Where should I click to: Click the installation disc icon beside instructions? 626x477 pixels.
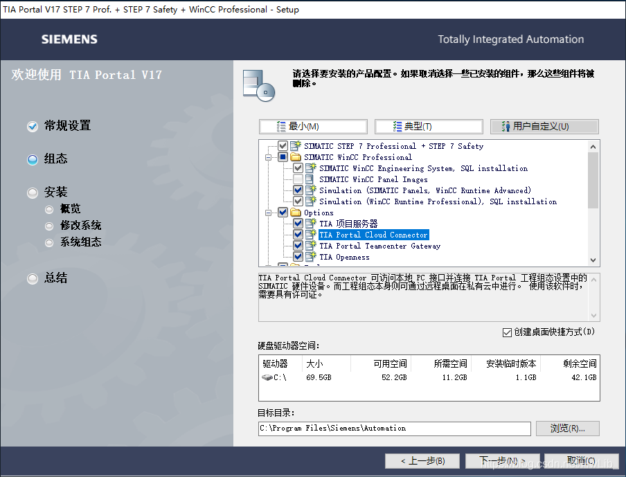coord(258,84)
